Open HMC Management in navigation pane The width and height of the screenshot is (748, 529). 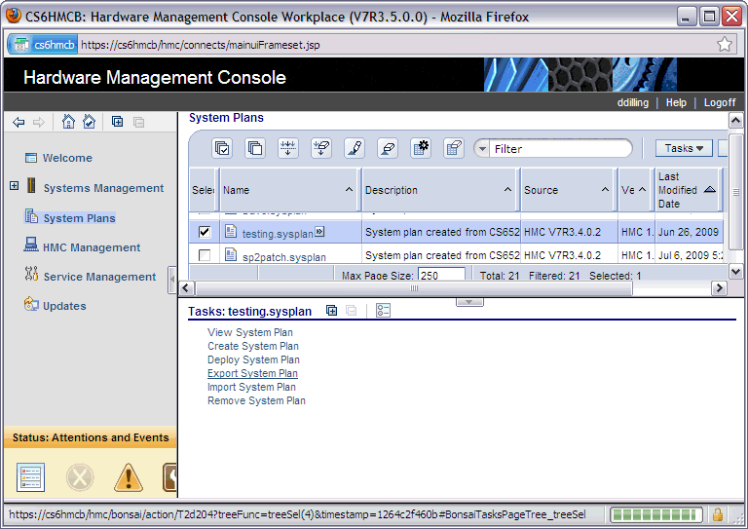92,247
